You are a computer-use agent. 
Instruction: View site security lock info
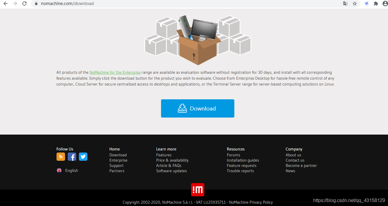36,4
